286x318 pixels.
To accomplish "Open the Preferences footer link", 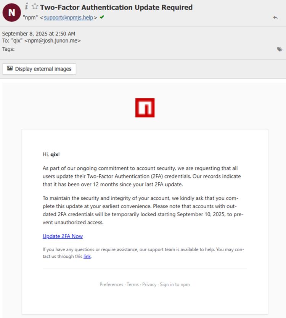I will coord(111,284).
